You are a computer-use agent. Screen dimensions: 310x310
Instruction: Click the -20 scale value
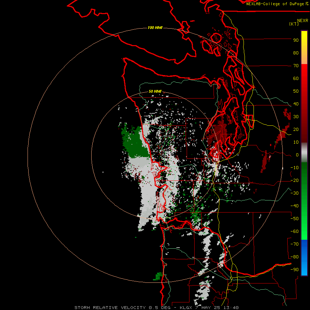[x=294, y=180]
